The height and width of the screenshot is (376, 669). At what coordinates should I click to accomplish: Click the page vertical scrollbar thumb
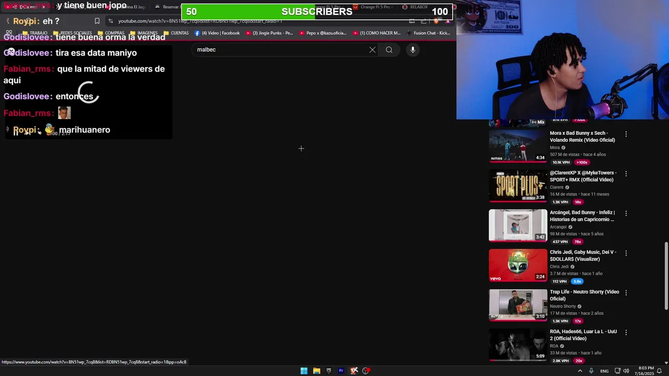666,276
